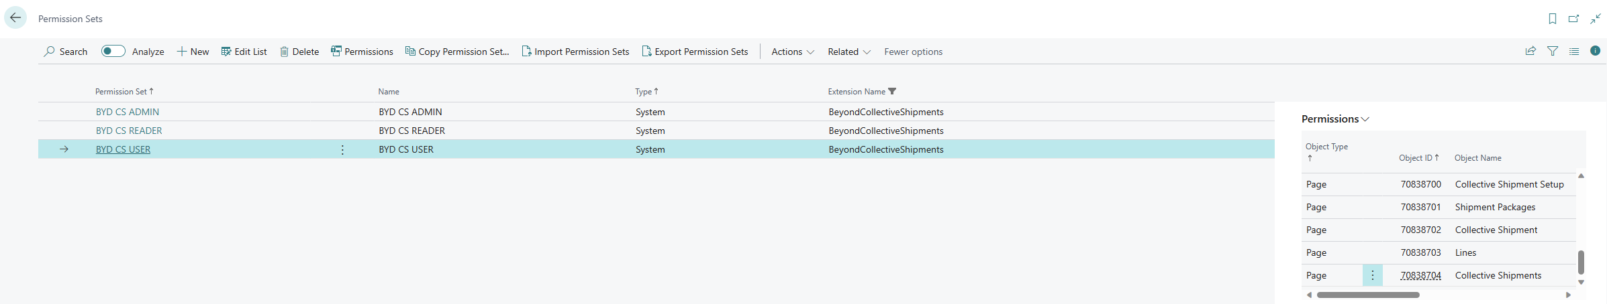Collapse the Permissions factbox header

click(x=1334, y=119)
